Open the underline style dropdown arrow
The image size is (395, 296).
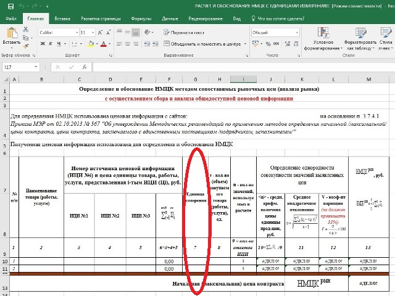65,44
